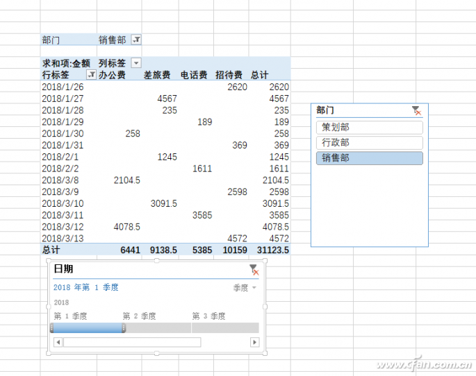
Task: Select the 办公费 total 6441
Action: 130,250
